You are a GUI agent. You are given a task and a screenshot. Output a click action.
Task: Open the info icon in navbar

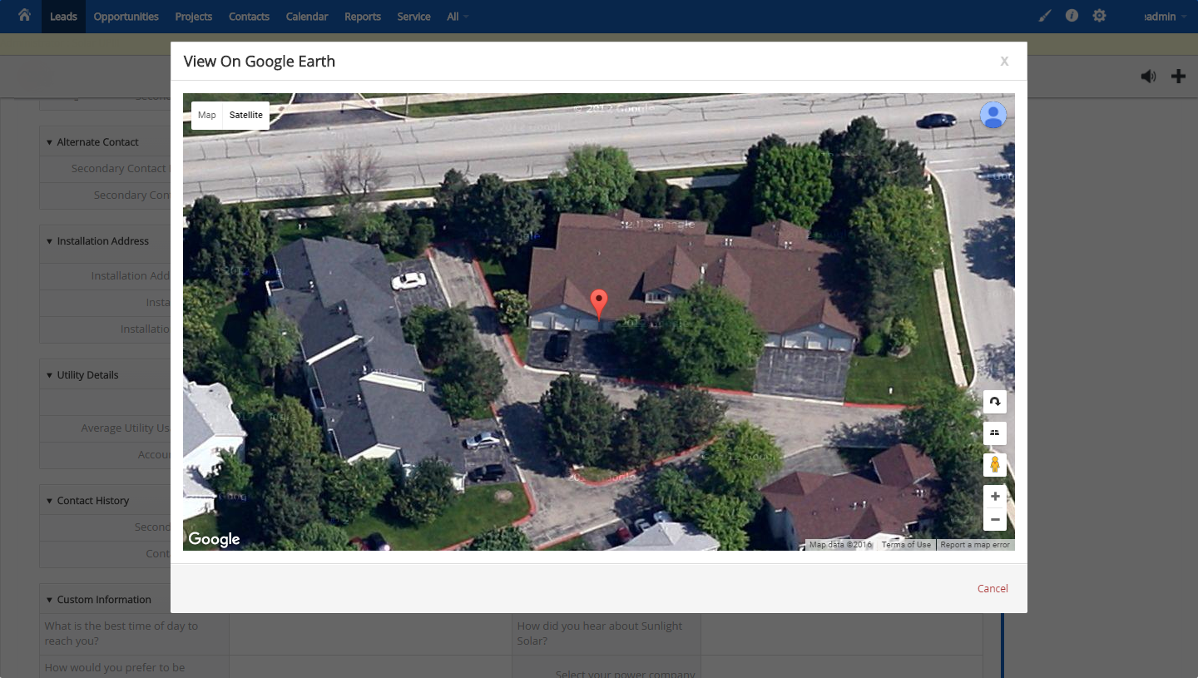[1072, 16]
